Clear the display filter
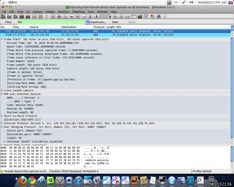234x187 pixels. pyautogui.click(x=115, y=22)
